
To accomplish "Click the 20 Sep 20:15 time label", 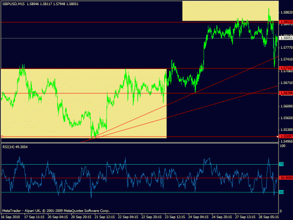I will [x=81, y=217].
